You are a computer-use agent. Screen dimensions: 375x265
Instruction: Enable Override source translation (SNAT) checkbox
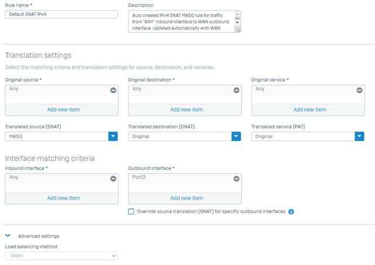click(131, 212)
